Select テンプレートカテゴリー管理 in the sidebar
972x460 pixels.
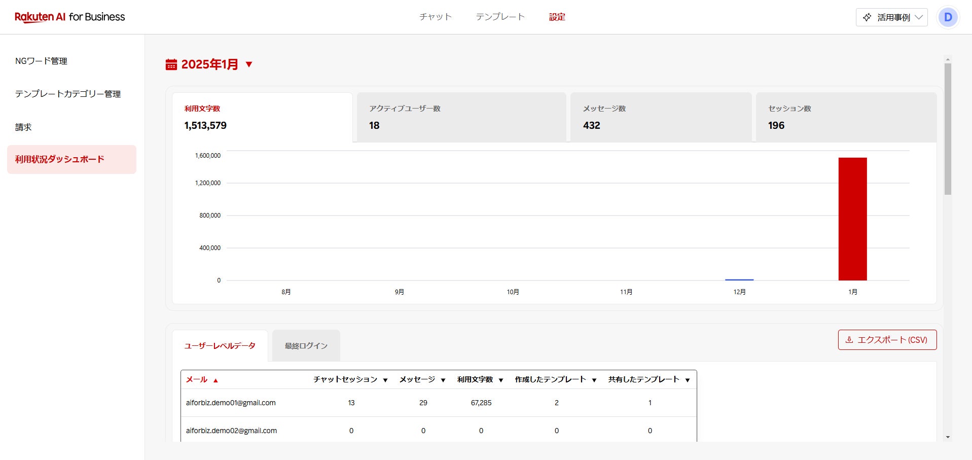click(68, 94)
